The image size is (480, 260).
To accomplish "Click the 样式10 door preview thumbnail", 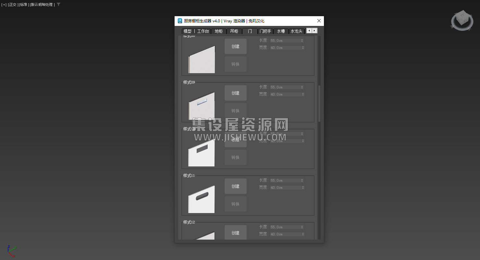I will click(x=202, y=153).
